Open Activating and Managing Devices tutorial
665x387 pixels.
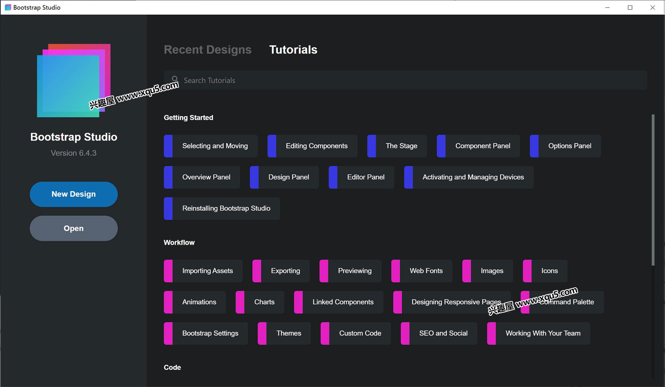469,177
